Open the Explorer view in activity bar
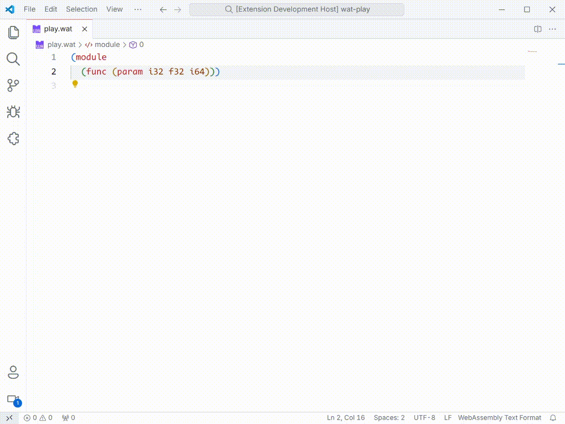 click(13, 33)
